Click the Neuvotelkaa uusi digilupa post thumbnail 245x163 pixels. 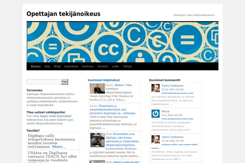tap(97, 140)
